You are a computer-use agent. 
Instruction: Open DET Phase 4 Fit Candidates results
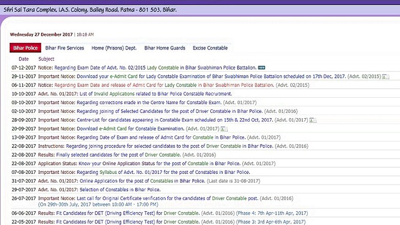128,213
